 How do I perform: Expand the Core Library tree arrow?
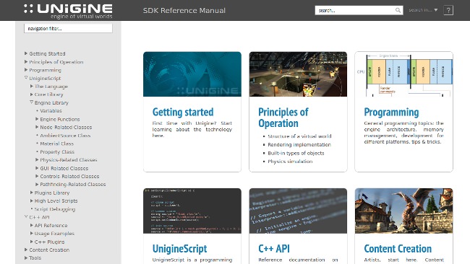32,94
